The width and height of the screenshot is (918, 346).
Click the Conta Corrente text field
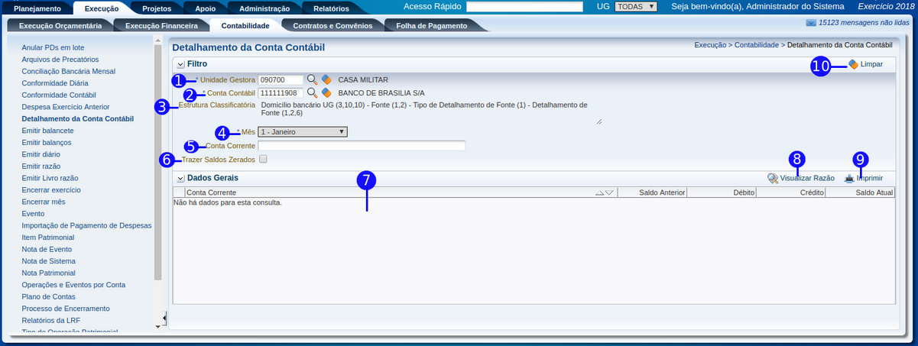[361, 146]
